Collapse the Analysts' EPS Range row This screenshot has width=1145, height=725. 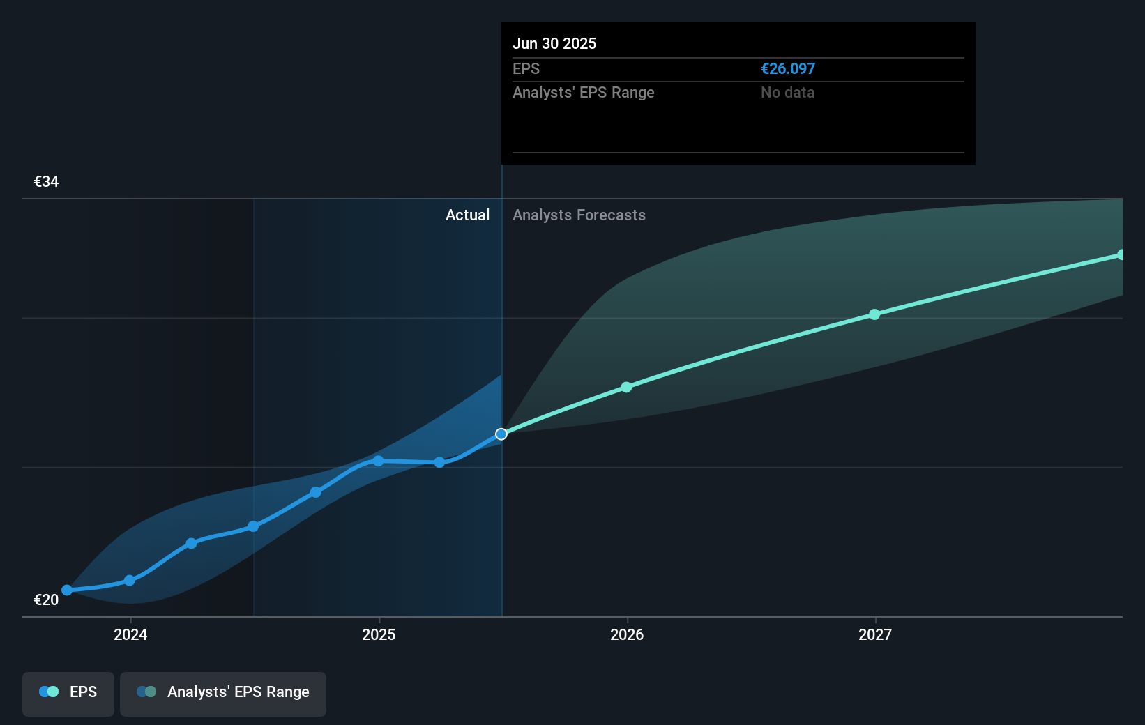pyautogui.click(x=584, y=92)
